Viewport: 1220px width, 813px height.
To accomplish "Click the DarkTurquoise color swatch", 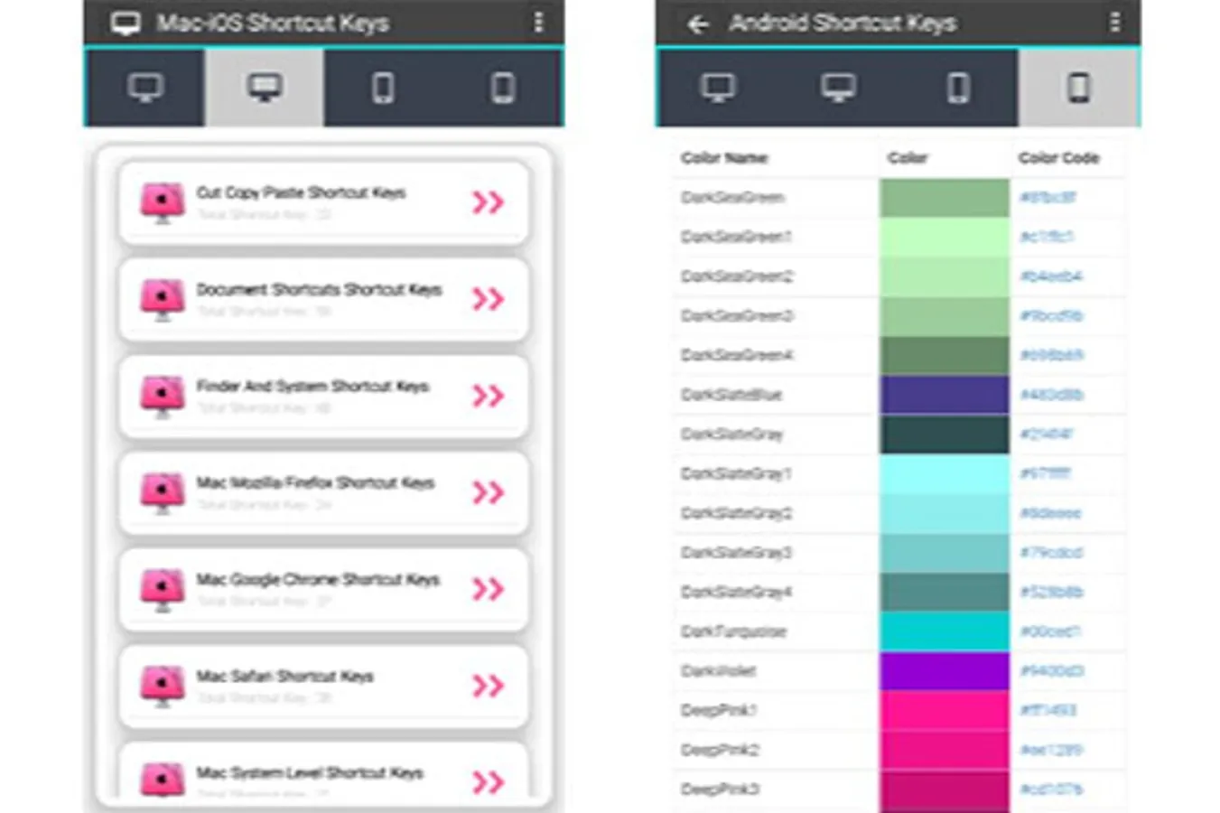I will (x=945, y=631).
